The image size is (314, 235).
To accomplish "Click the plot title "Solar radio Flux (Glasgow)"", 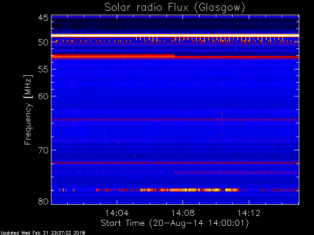I will [x=175, y=8].
